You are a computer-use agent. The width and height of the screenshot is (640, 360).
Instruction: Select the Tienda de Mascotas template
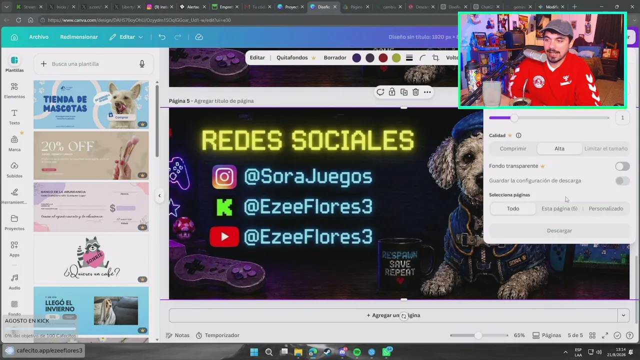[x=91, y=104]
